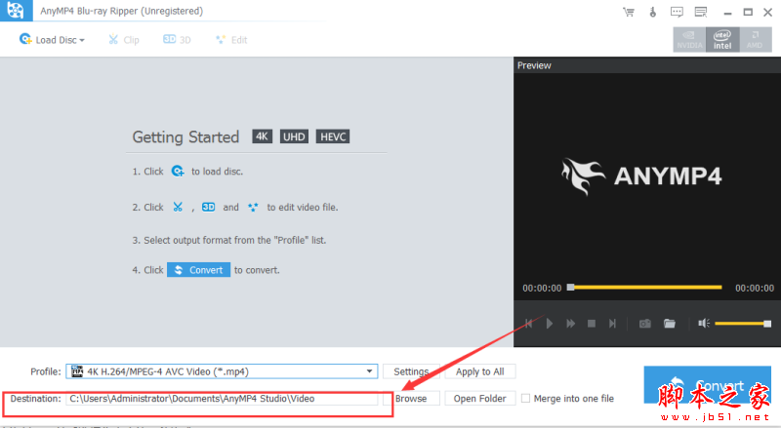Image resolution: width=781 pixels, height=428 pixels.
Task: Maximize the AnyMP4 window
Action: (748, 12)
